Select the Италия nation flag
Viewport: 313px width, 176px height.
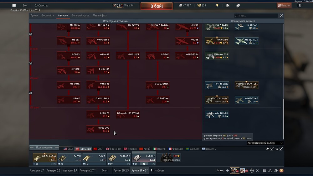point(159,149)
